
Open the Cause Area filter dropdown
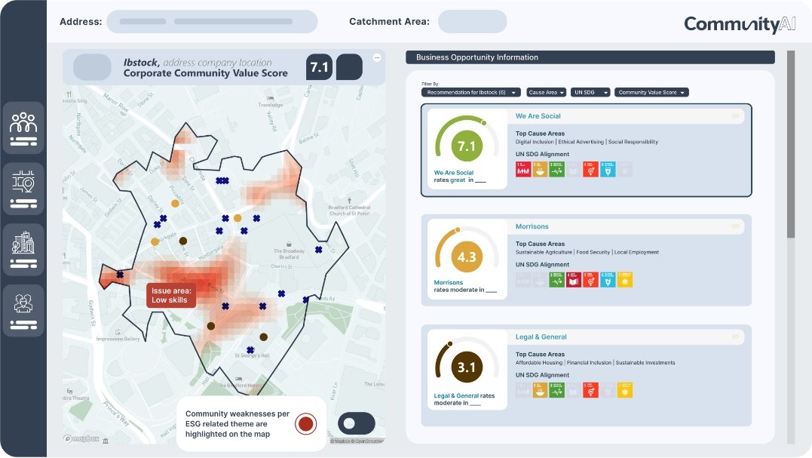point(546,93)
